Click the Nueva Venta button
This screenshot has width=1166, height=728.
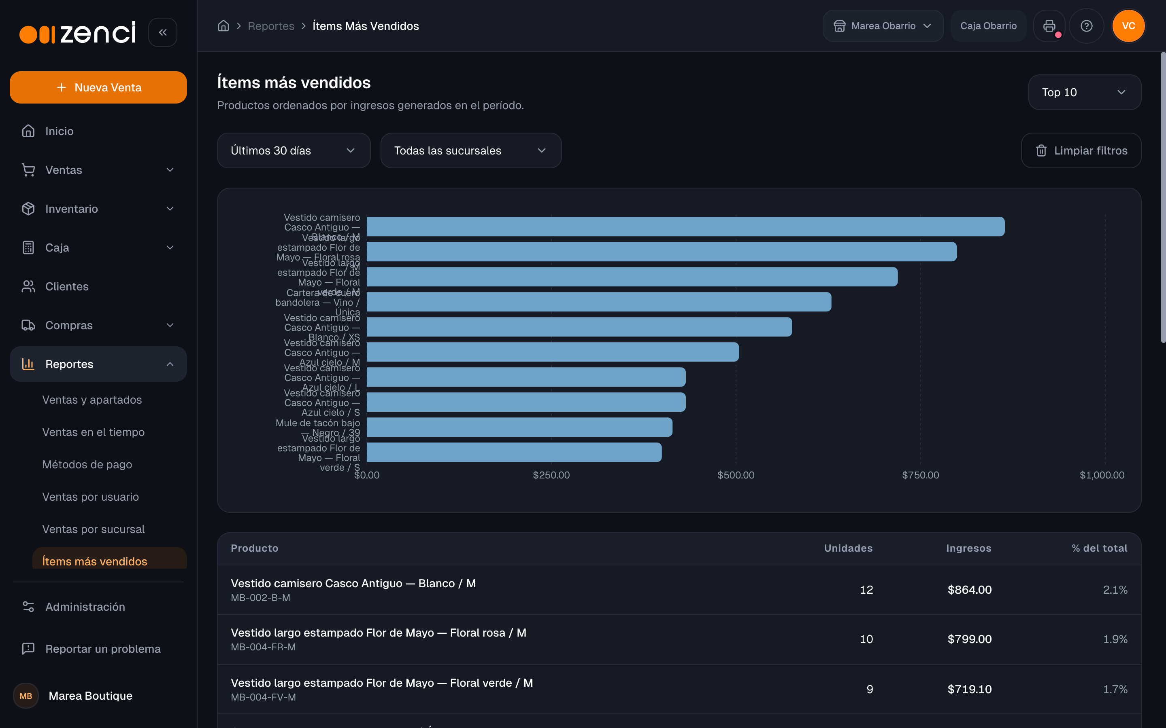pyautogui.click(x=98, y=87)
